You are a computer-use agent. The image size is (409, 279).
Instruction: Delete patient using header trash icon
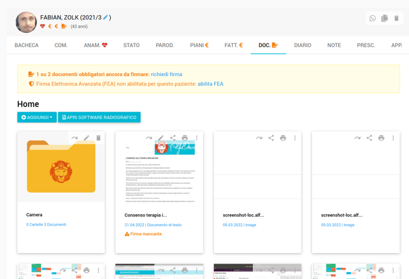(396, 18)
